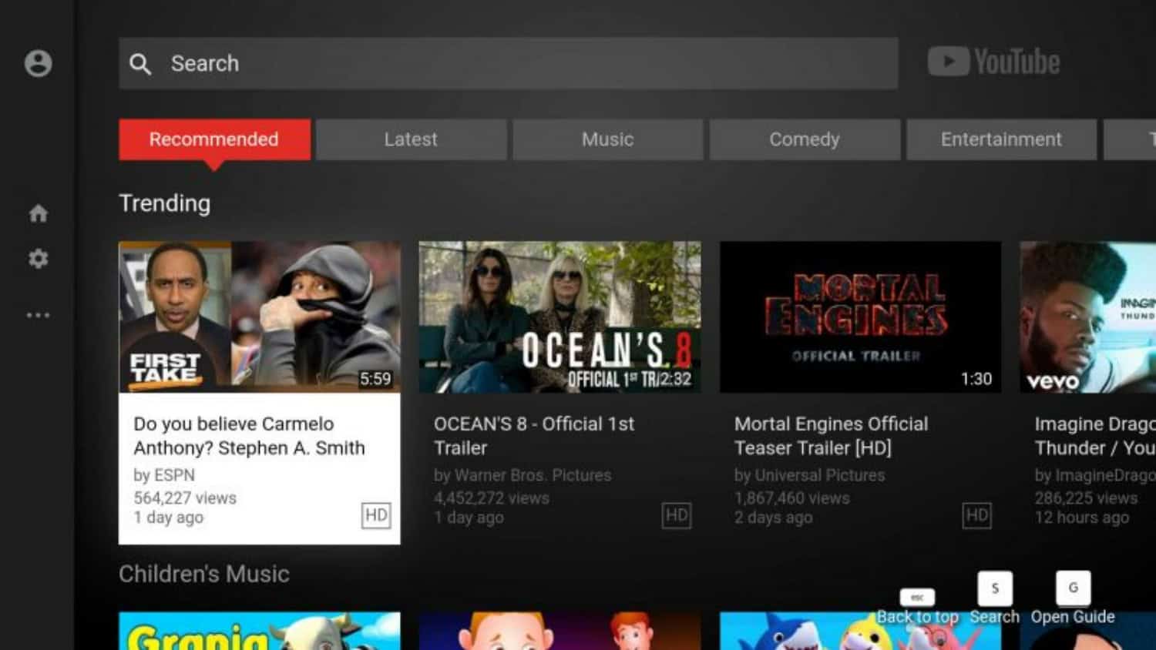Focus the Search input field

[x=508, y=63]
